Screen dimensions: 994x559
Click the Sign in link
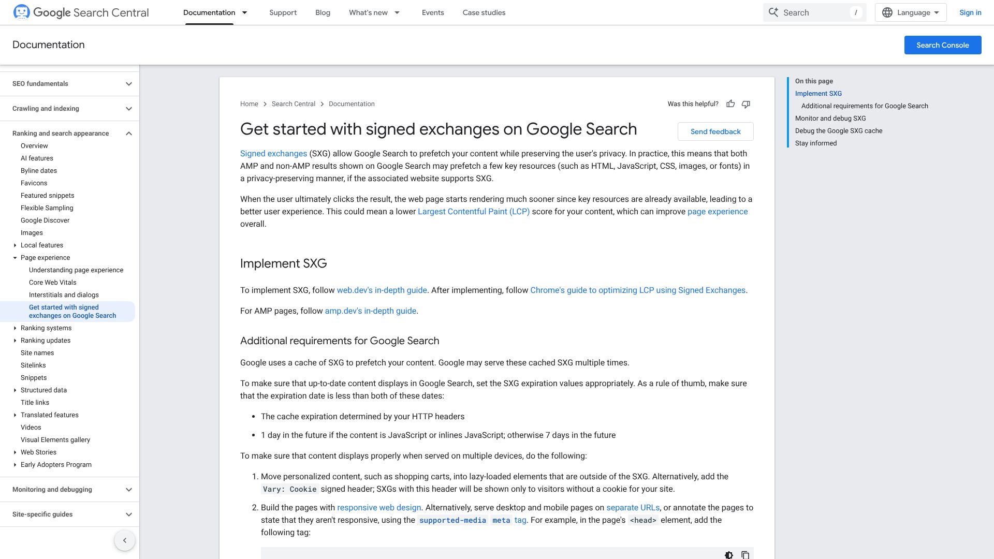point(970,12)
